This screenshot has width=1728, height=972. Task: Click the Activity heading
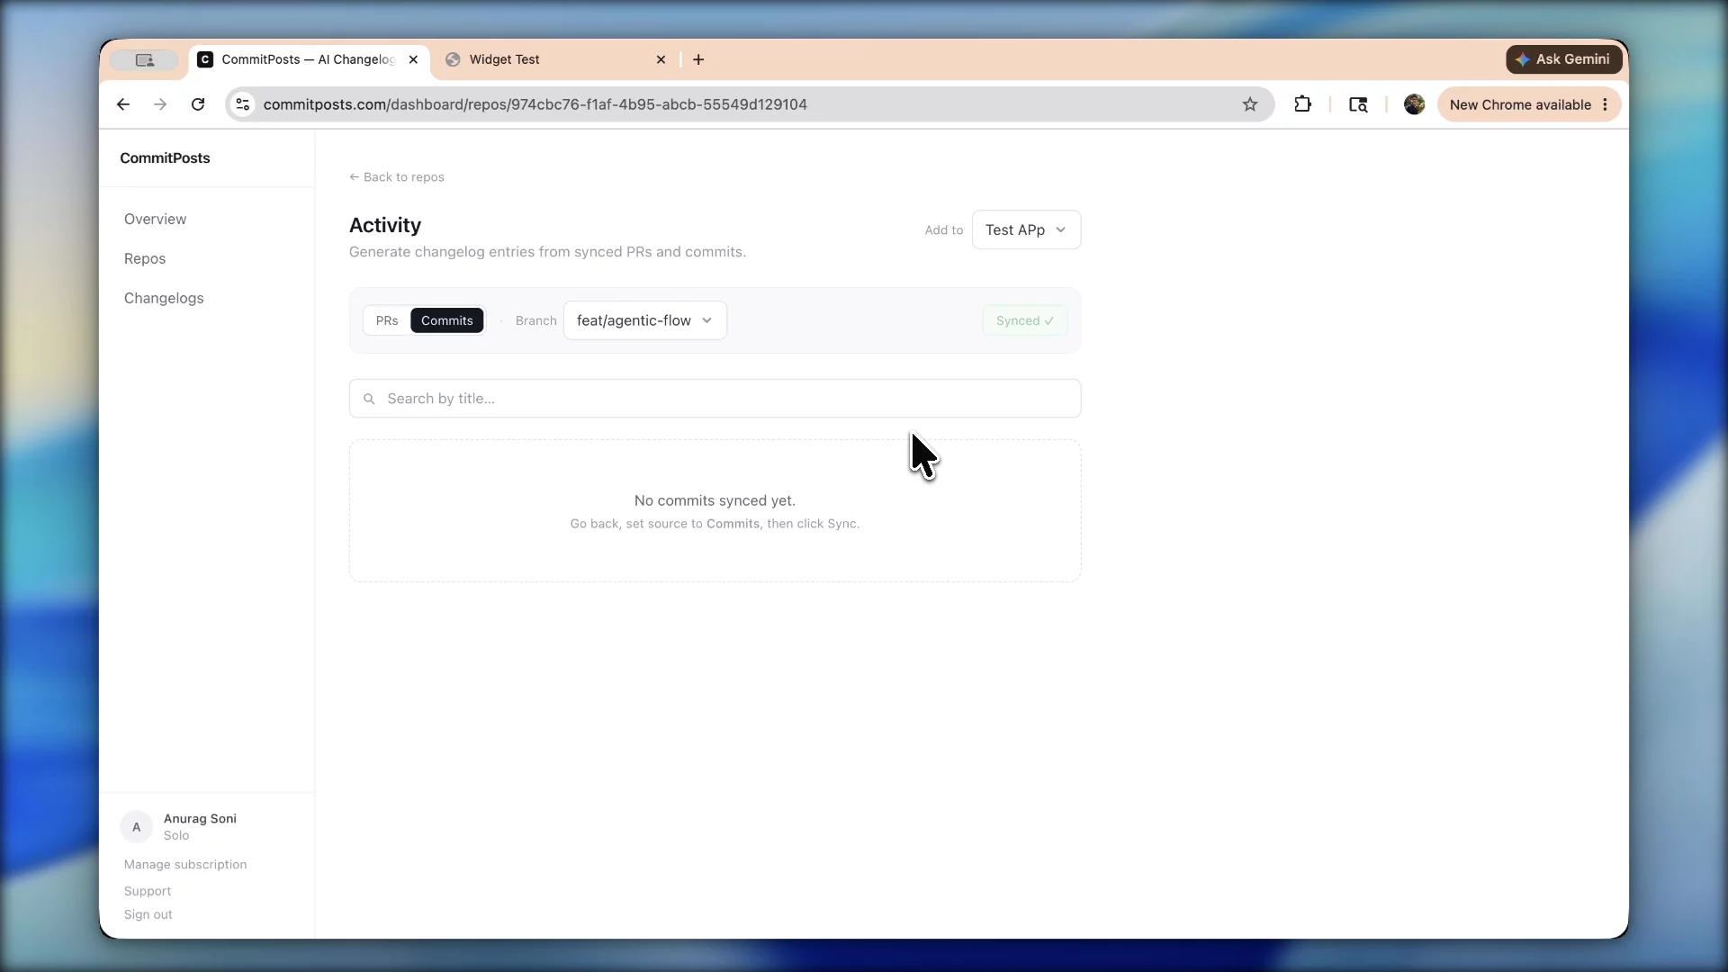(x=385, y=225)
